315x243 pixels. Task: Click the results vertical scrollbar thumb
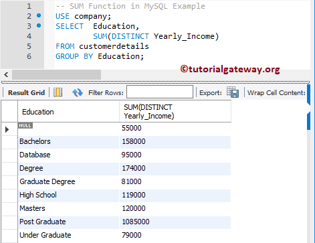(x=308, y=107)
